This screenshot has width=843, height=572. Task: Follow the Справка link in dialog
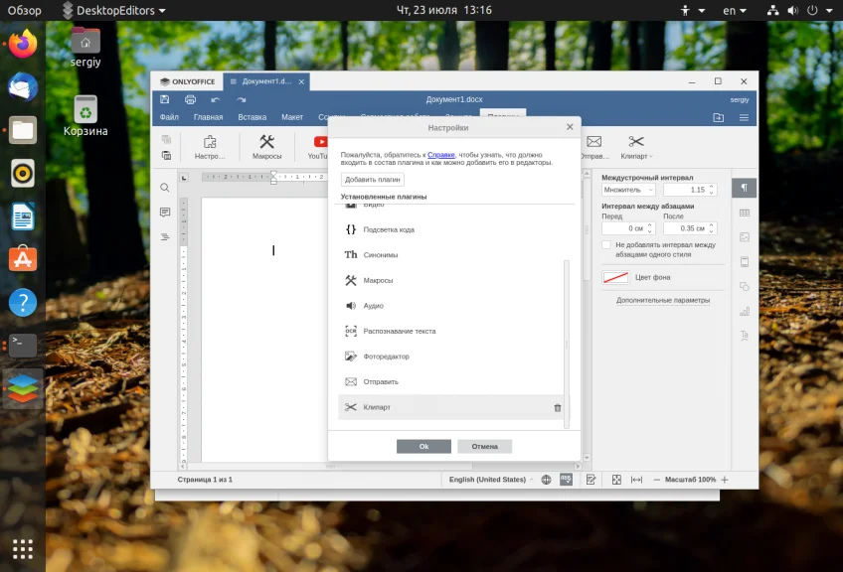click(441, 156)
